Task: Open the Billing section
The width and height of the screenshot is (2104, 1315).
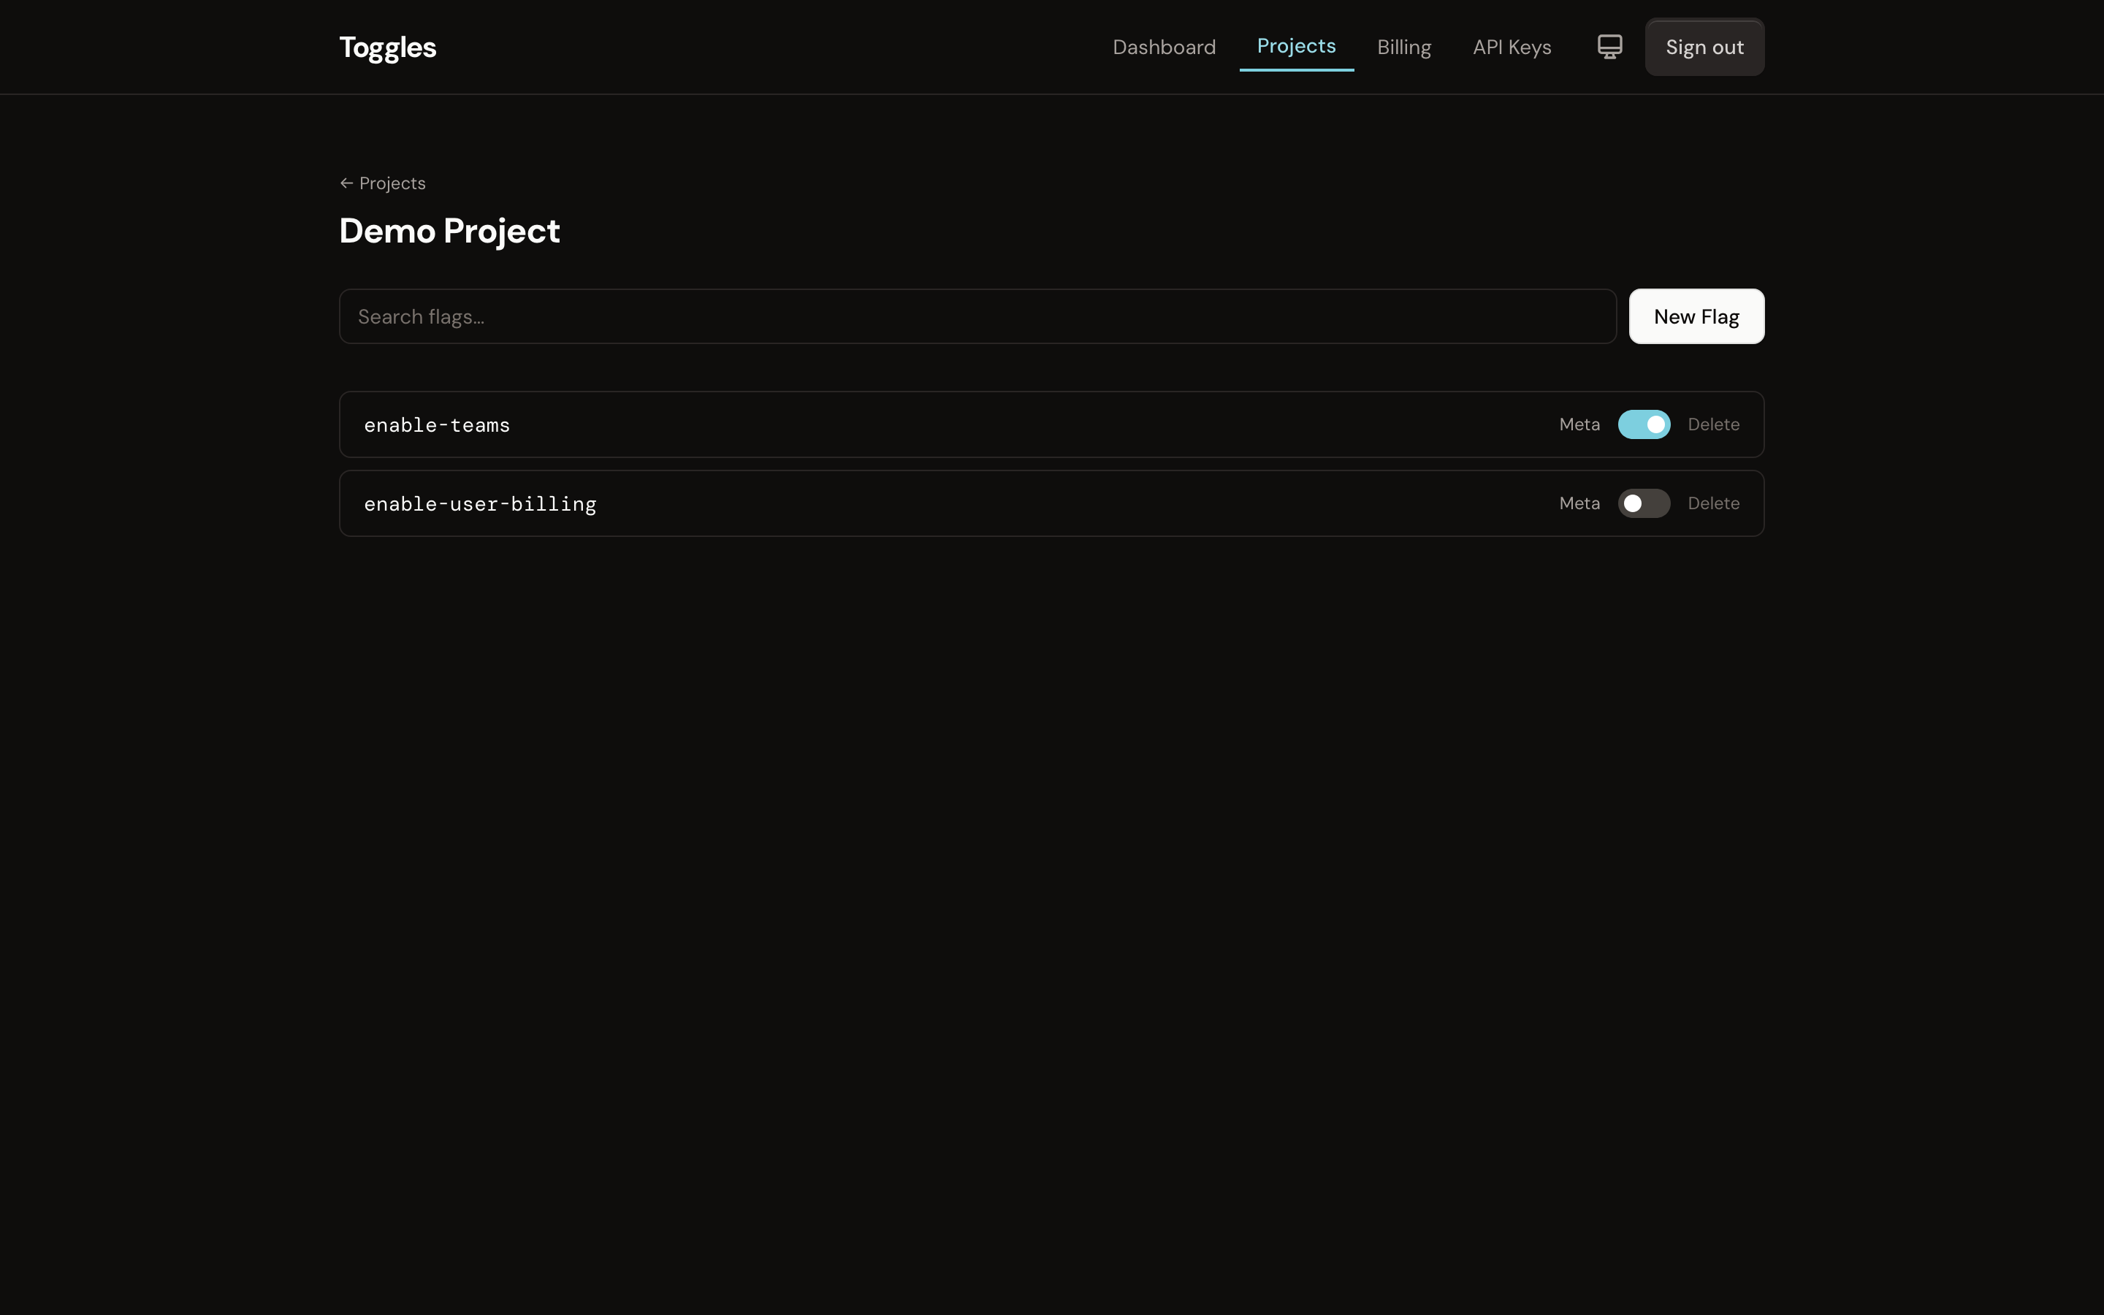Action: tap(1403, 47)
